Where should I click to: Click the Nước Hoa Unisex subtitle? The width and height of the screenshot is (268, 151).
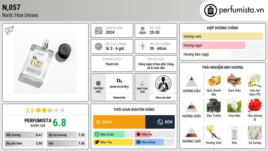tap(20, 15)
